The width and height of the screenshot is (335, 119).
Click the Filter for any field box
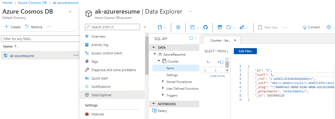click(40, 39)
